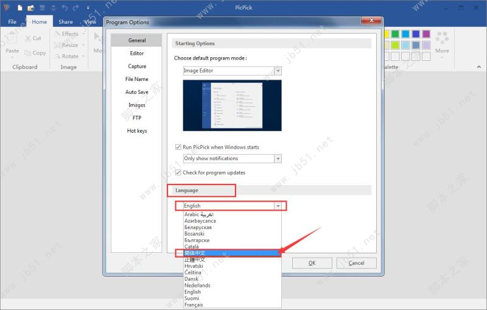Choose Čeština in the language list
Viewport: 487px width, 310px height.
click(x=232, y=272)
